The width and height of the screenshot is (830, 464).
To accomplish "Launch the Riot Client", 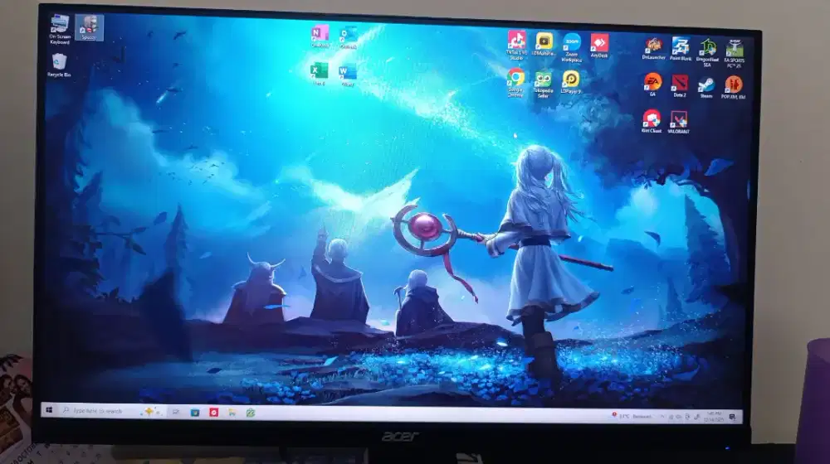I will [x=652, y=122].
